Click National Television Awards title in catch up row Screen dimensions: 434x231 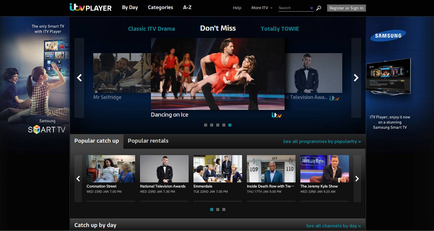tap(163, 186)
